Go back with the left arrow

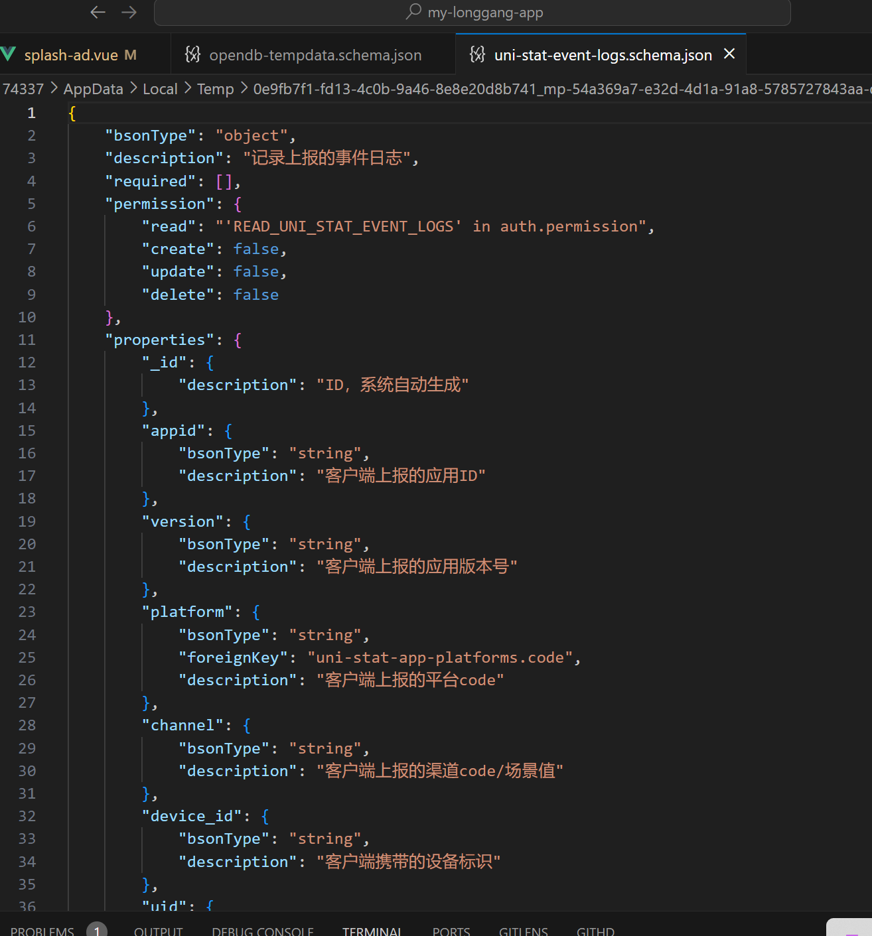pyautogui.click(x=98, y=12)
